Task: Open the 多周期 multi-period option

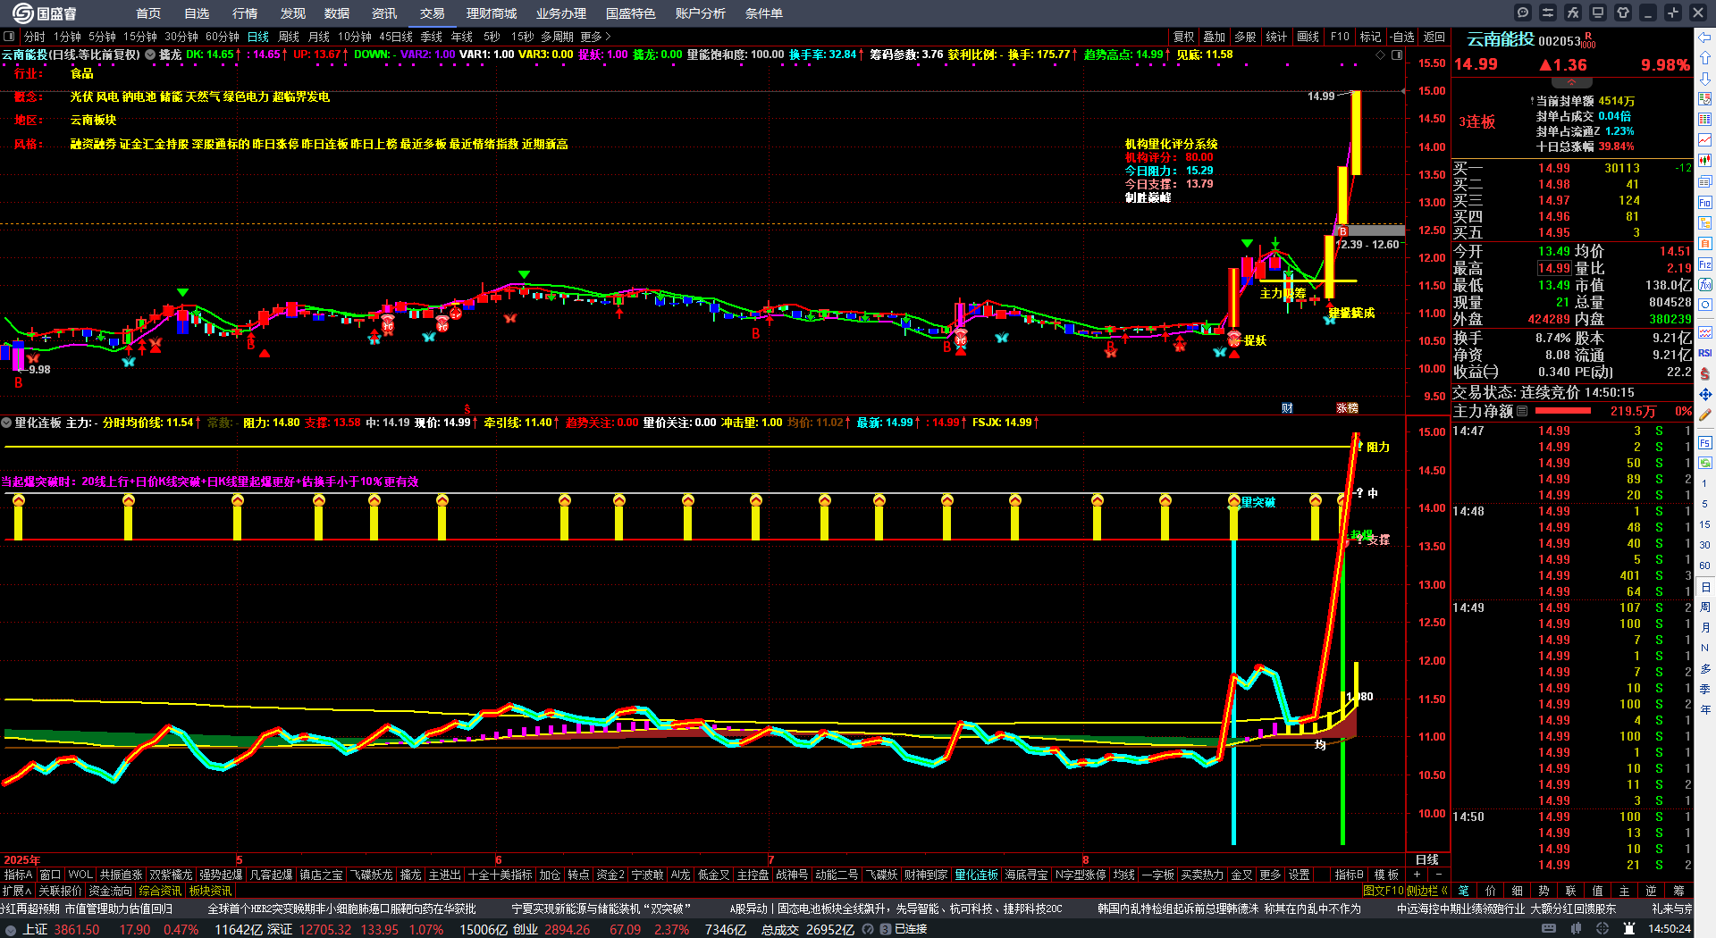Action: click(x=557, y=37)
